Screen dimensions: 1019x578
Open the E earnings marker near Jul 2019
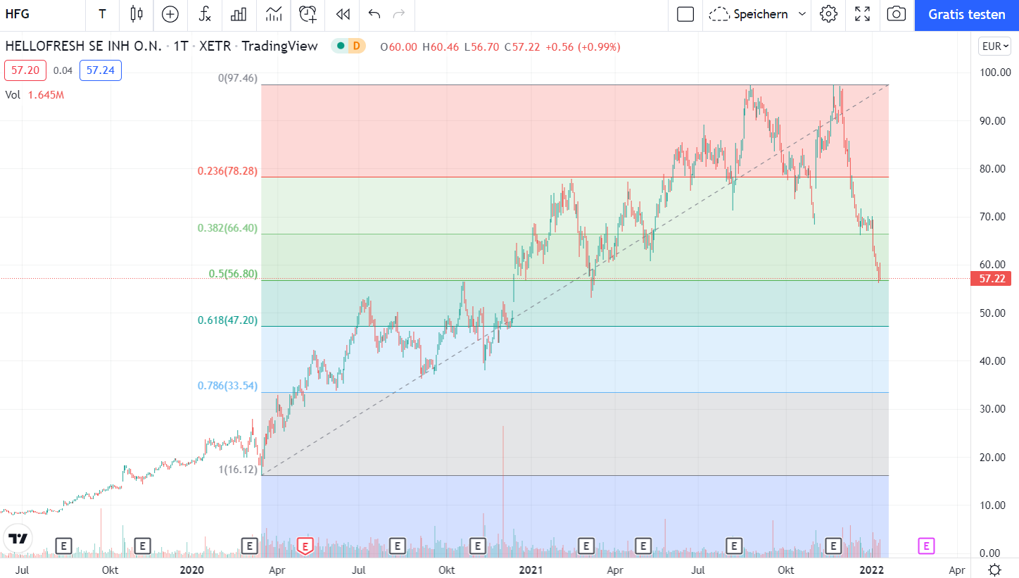click(x=64, y=545)
